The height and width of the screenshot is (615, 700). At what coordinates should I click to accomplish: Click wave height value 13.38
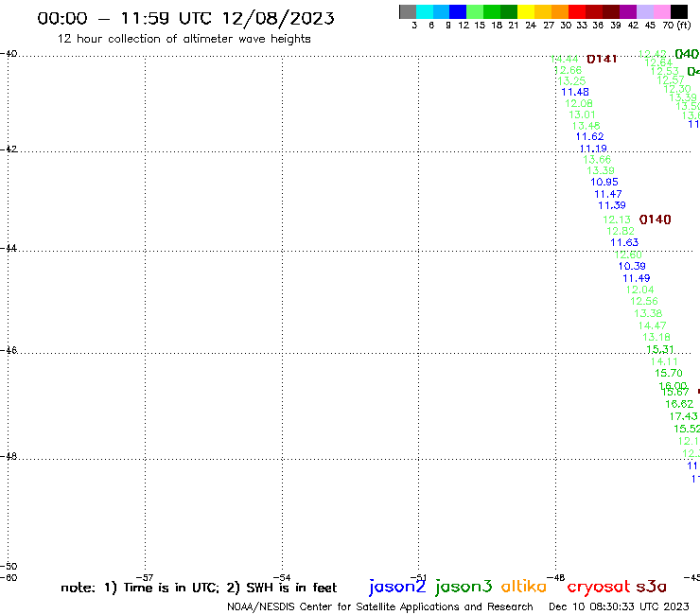coord(648,313)
